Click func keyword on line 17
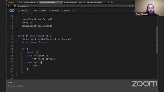 pos(19,36)
